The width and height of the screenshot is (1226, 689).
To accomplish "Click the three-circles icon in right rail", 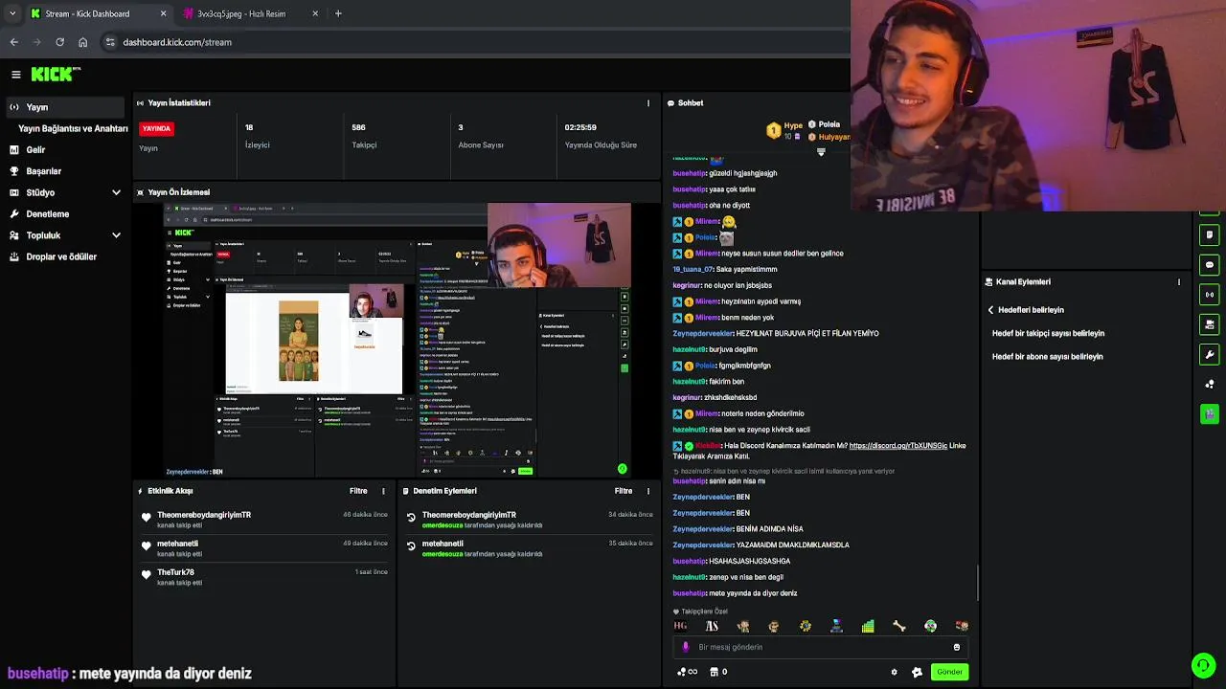I will (1210, 384).
